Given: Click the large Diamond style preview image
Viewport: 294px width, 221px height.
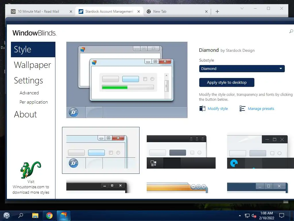Looking at the screenshot, I should (x=127, y=80).
